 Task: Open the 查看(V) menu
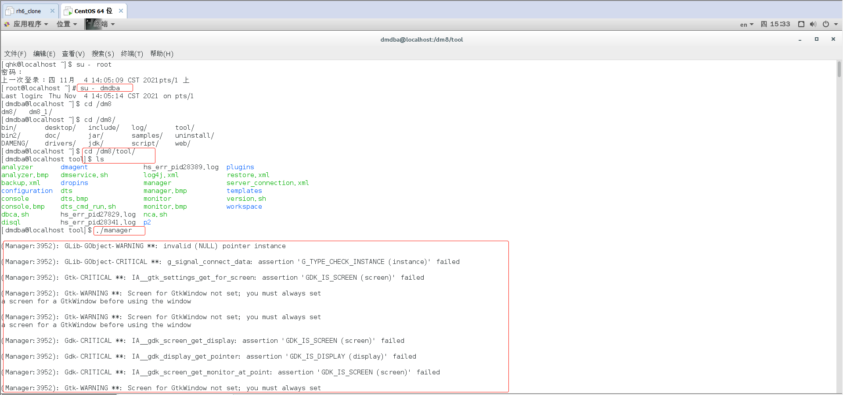click(73, 54)
